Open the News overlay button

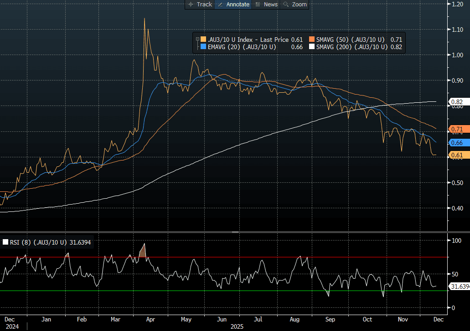coord(266,4)
